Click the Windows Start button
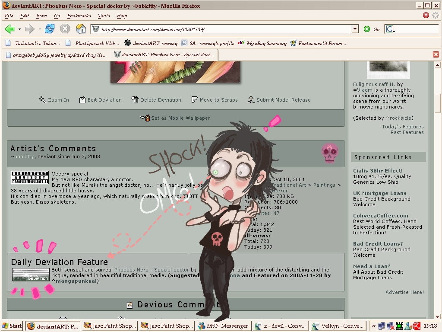The image size is (442, 332). [12, 326]
